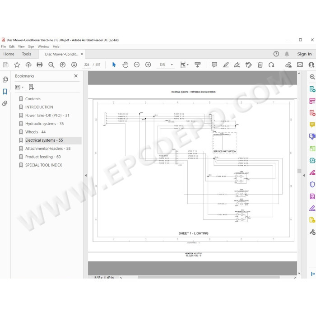Open the find text magnifier

point(51,65)
